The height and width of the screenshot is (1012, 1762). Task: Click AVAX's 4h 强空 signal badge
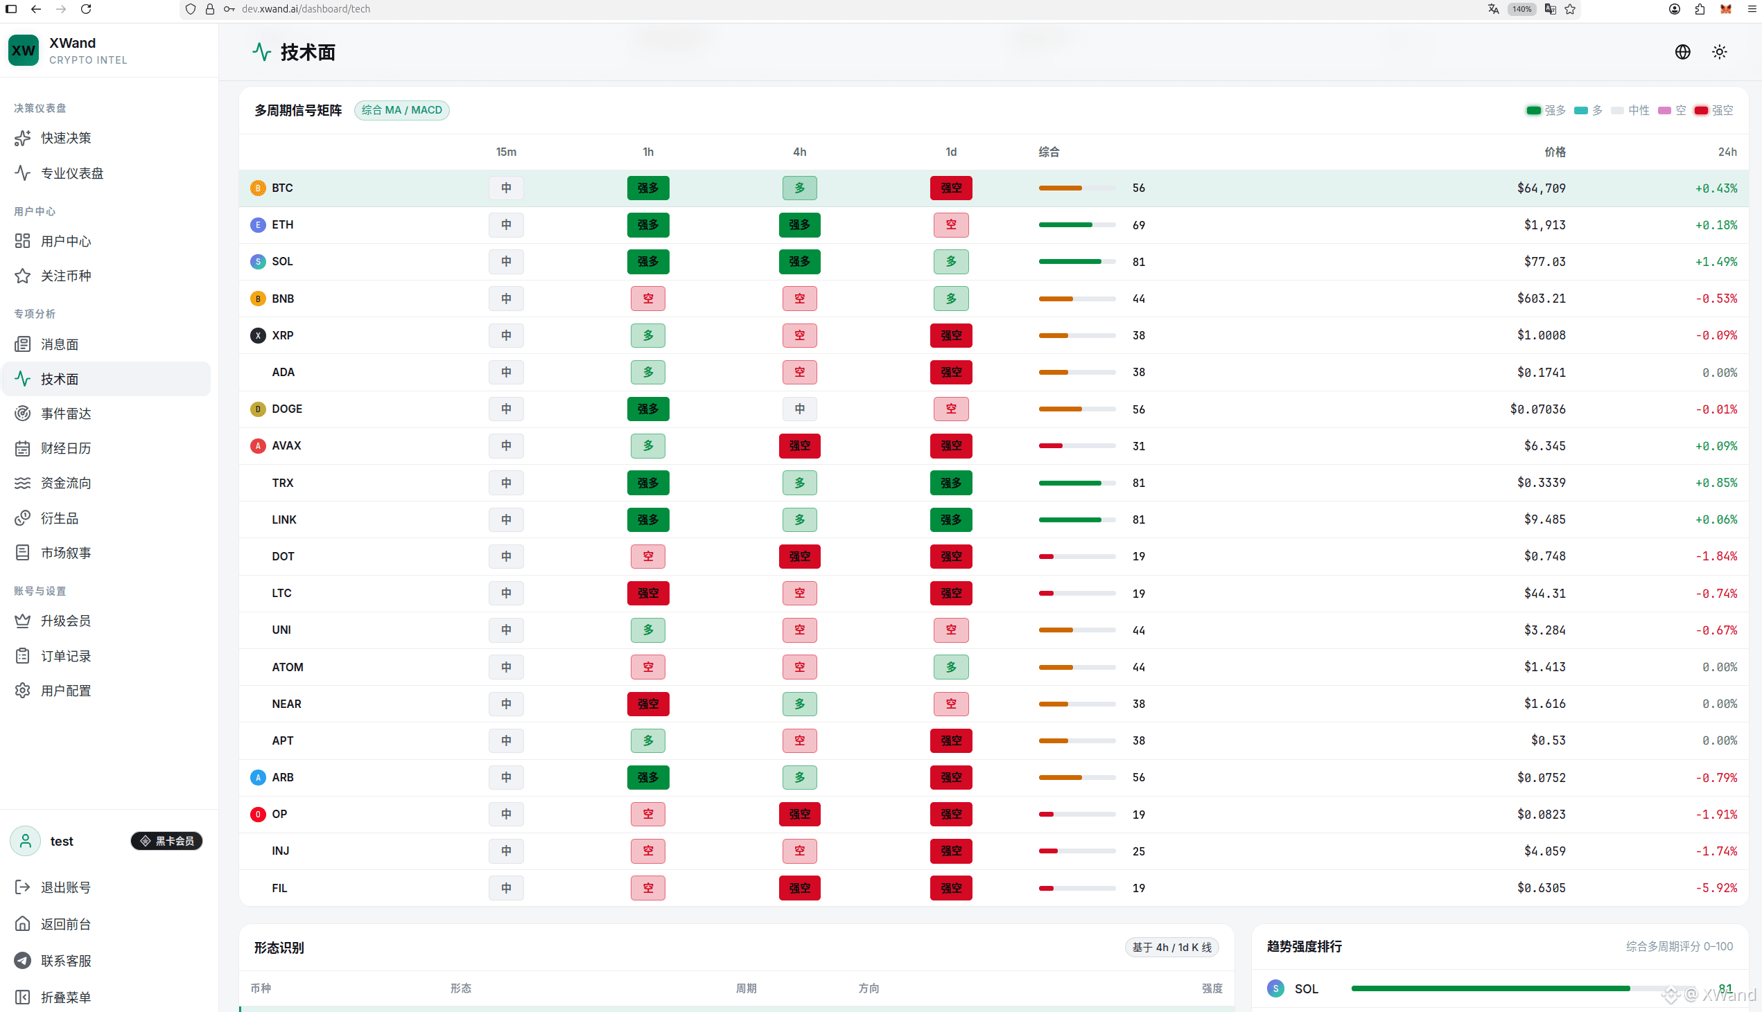[x=800, y=445]
